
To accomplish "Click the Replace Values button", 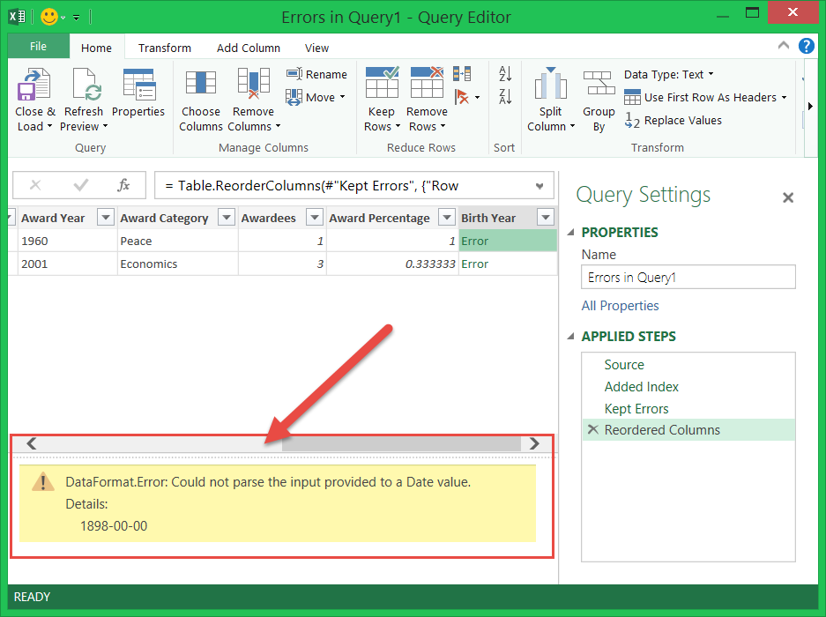I will click(x=673, y=121).
